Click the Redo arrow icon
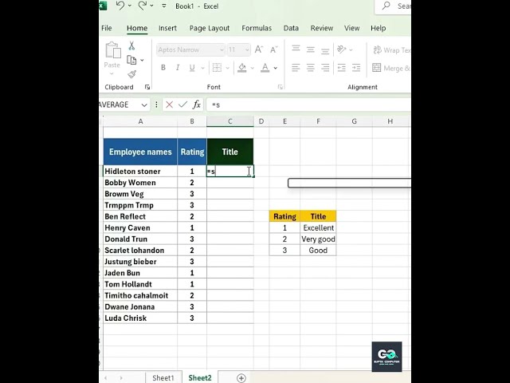Viewport: 510px width, 383px height. 142,6
